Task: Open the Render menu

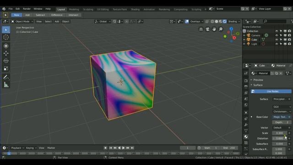Action: pyautogui.click(x=27, y=9)
